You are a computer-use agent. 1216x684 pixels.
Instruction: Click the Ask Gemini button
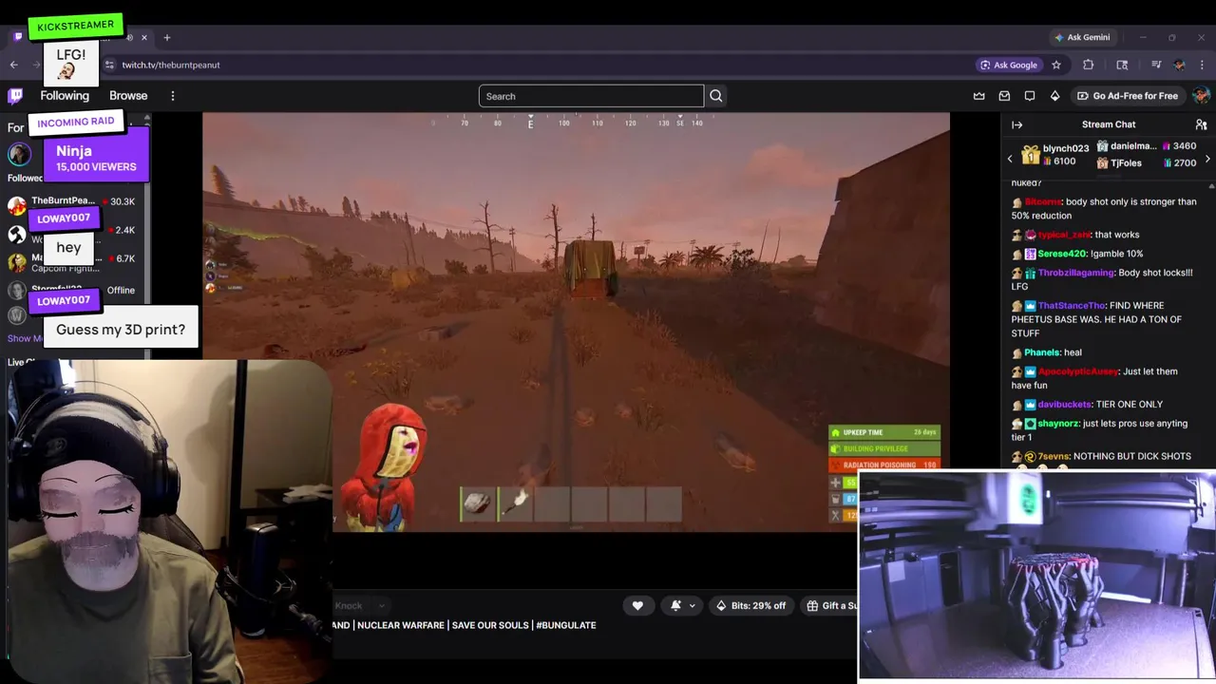(x=1082, y=37)
